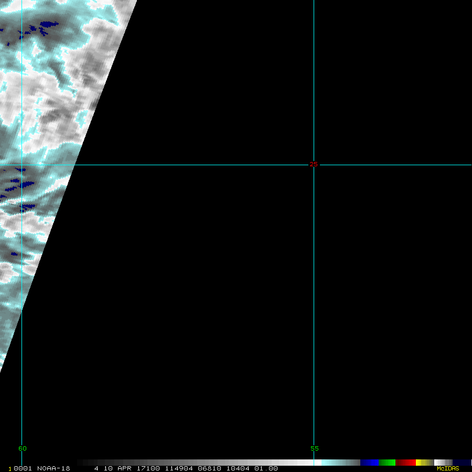Click the 06810 value in status line

coord(209,468)
